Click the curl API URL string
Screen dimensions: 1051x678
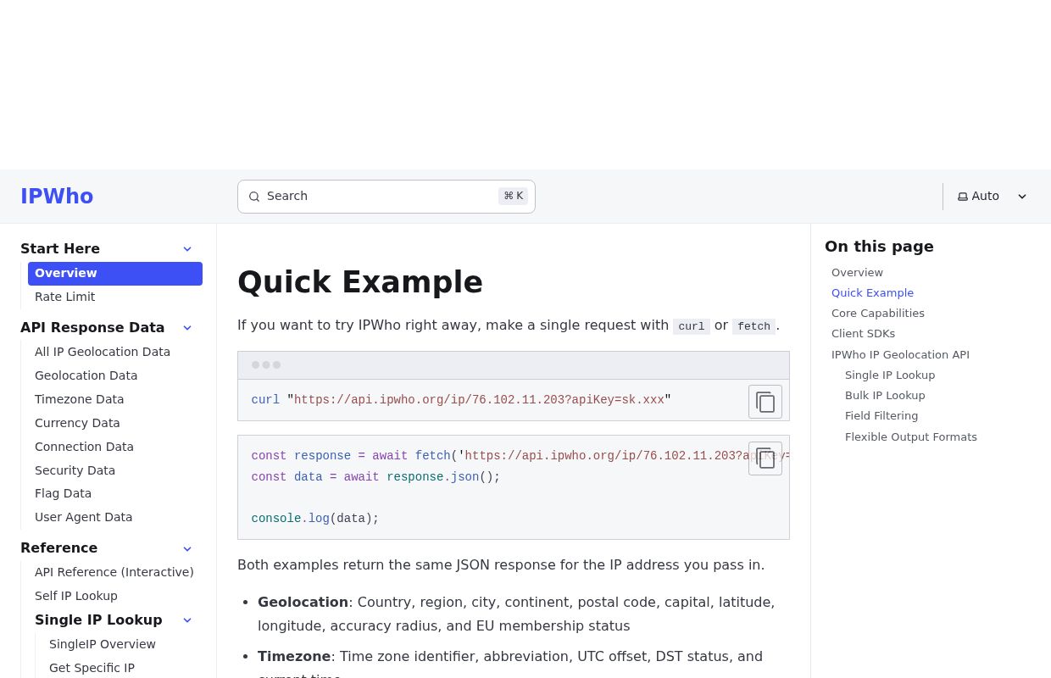point(479,400)
